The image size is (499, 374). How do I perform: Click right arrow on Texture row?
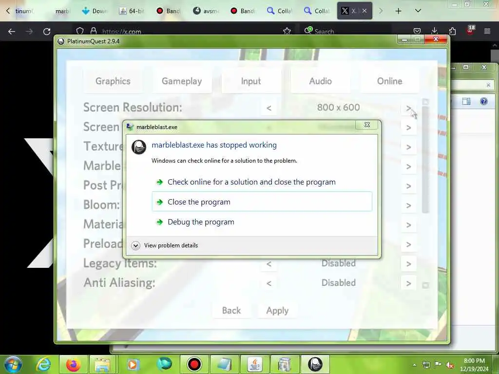[x=409, y=147]
